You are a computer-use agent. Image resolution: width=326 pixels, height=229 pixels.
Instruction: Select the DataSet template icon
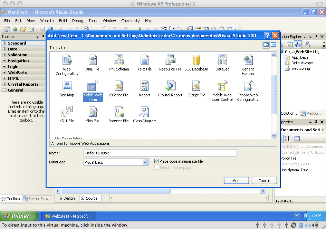click(222, 60)
